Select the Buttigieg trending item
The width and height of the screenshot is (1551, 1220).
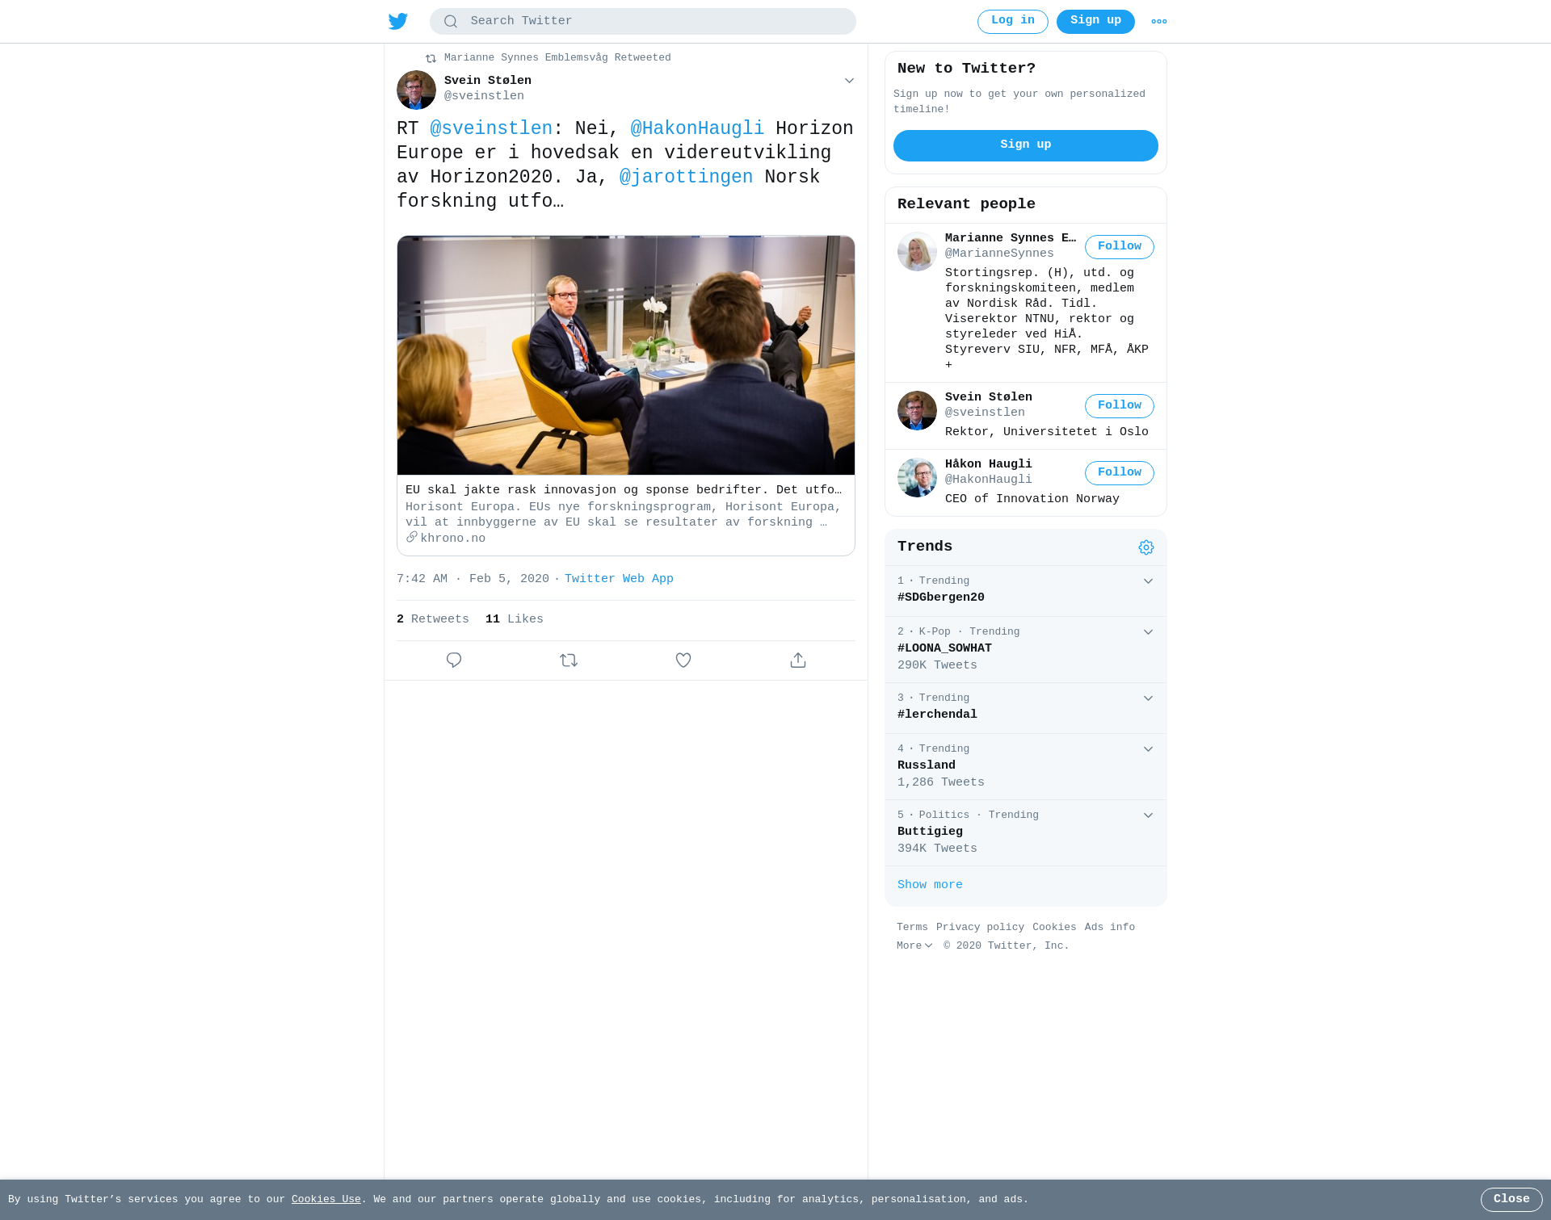[x=1026, y=832]
